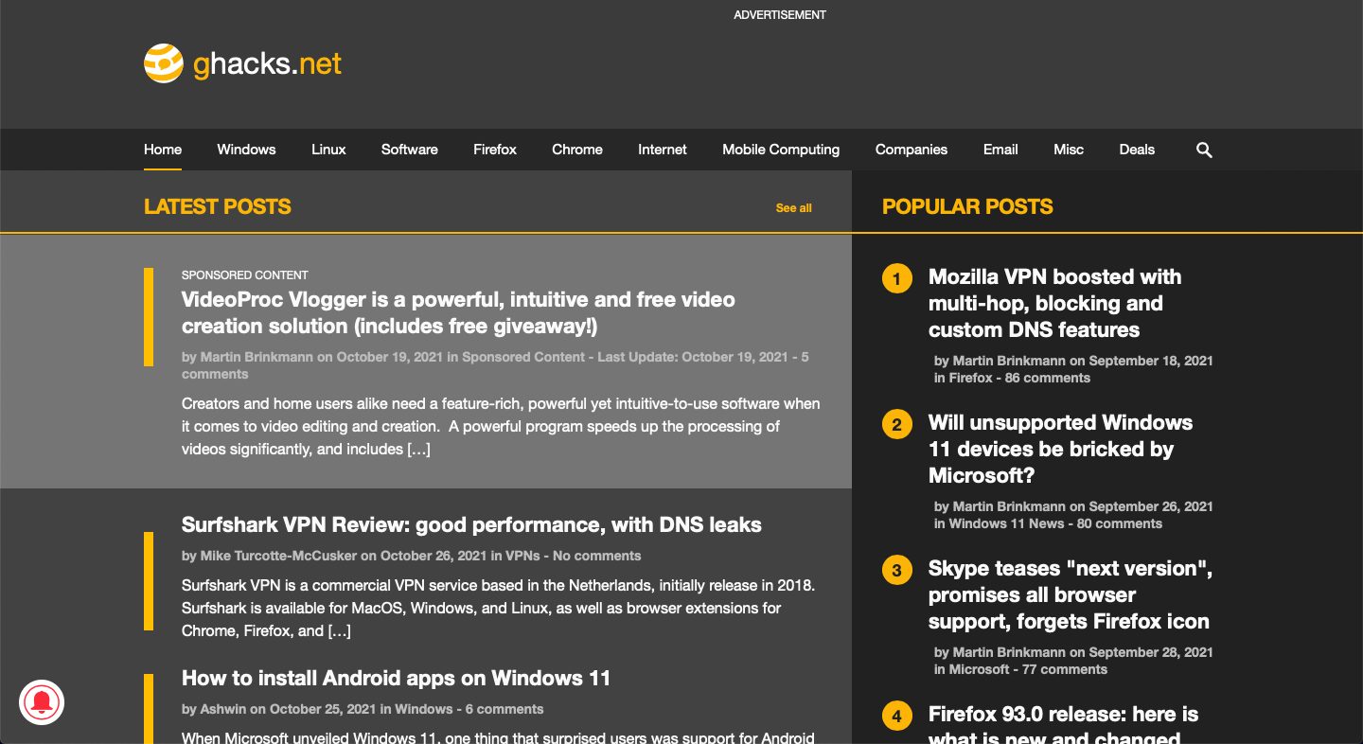The image size is (1363, 744).
Task: Click the SPONSORED CONTENT label
Action: tap(245, 275)
